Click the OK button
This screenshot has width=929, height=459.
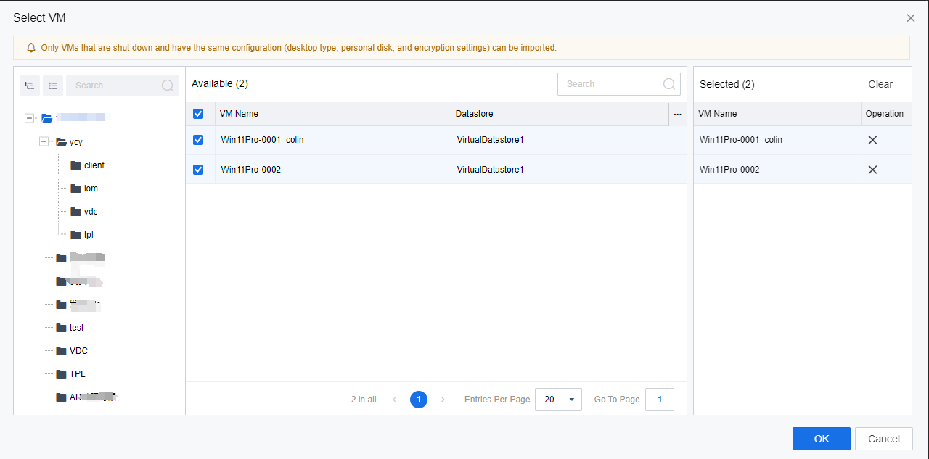tap(821, 439)
